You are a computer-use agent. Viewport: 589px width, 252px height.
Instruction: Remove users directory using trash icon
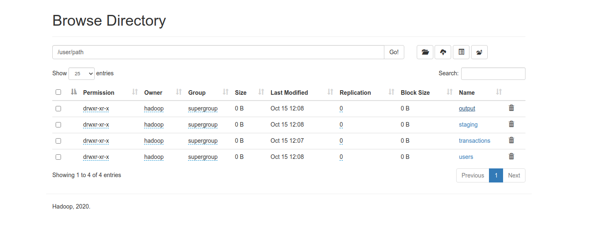pyautogui.click(x=511, y=156)
